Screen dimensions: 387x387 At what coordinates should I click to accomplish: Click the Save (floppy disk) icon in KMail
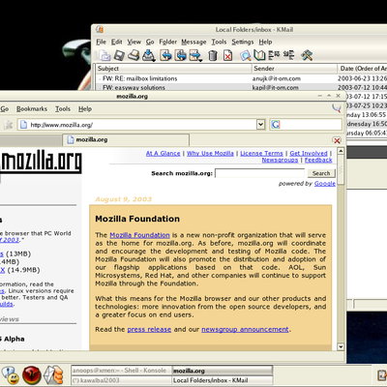coord(119,55)
